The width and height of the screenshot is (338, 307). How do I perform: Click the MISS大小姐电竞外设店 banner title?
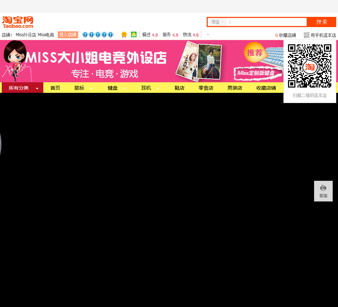tap(96, 58)
